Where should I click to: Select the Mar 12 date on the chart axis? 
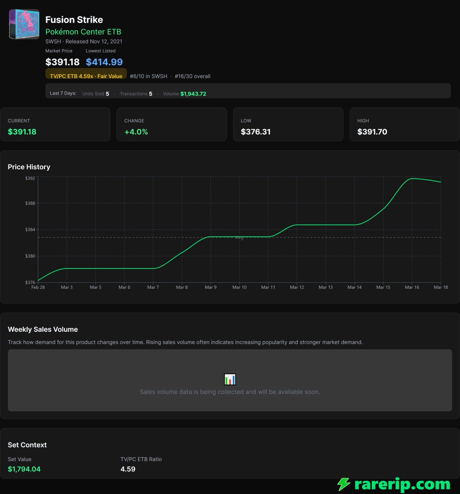click(x=297, y=287)
